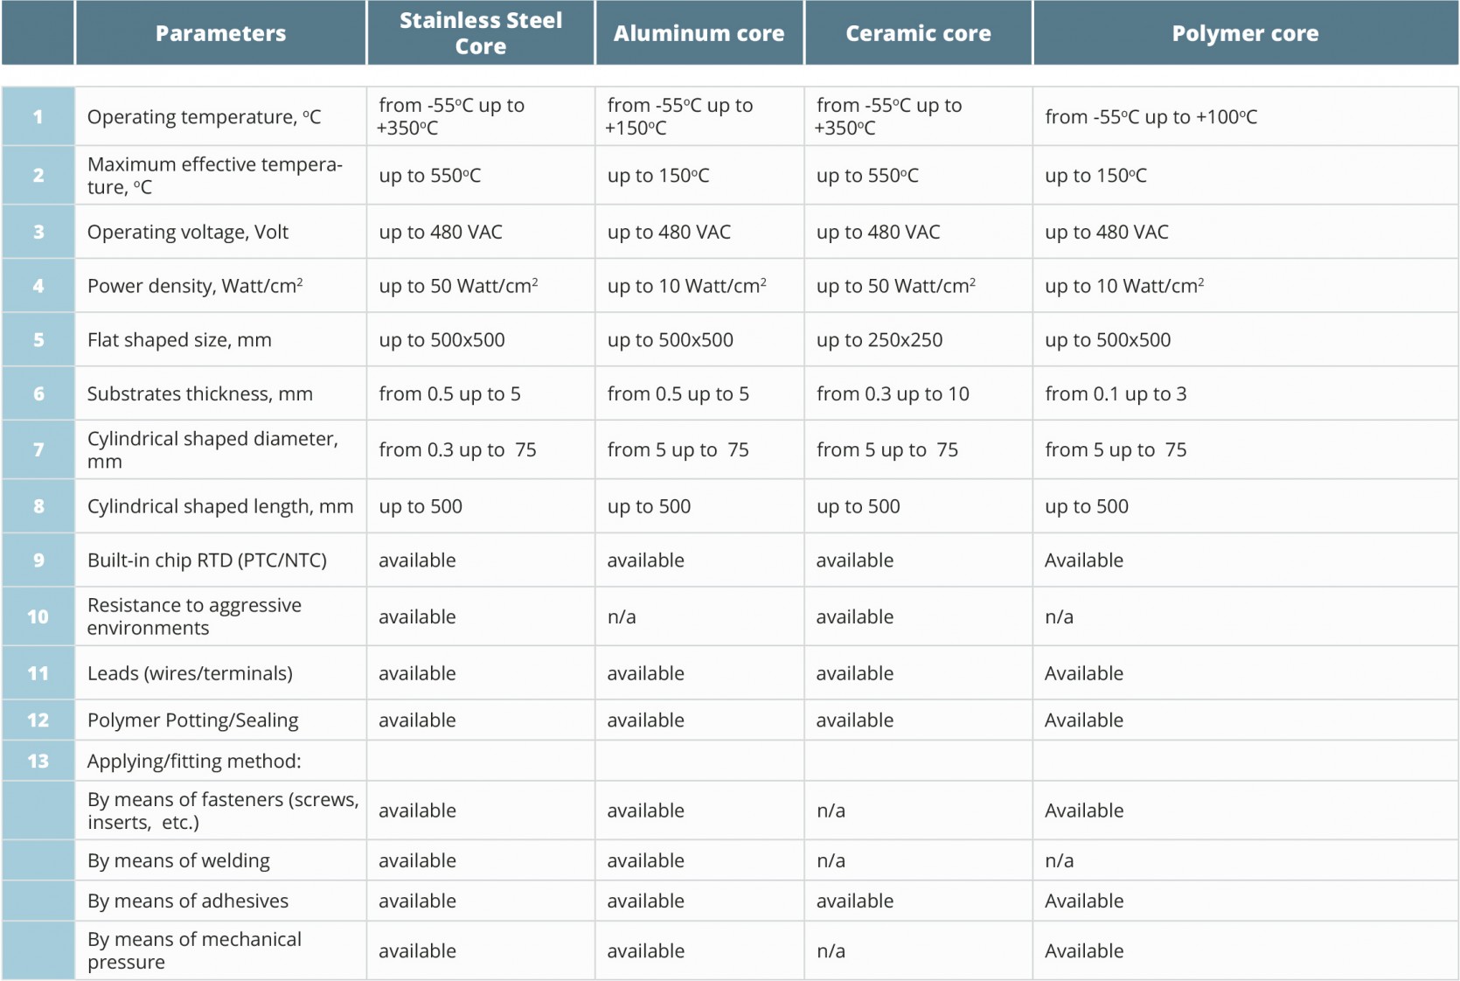Image resolution: width=1460 pixels, height=981 pixels.
Task: Select the Polymer core column header
Action: tap(1245, 33)
